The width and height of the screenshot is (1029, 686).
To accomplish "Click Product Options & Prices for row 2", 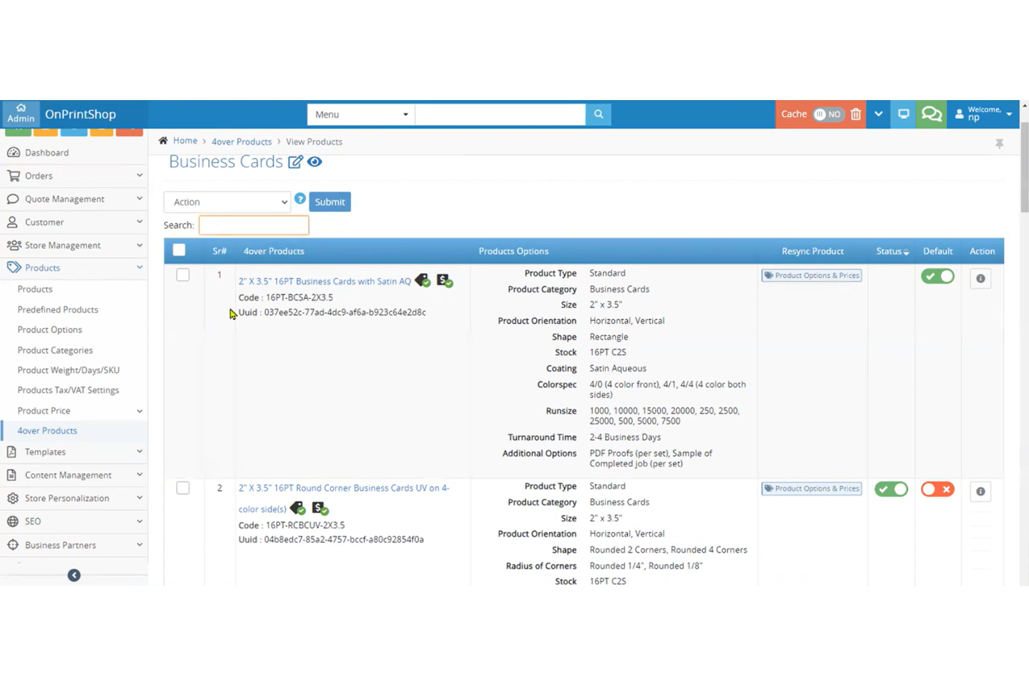I will 811,489.
